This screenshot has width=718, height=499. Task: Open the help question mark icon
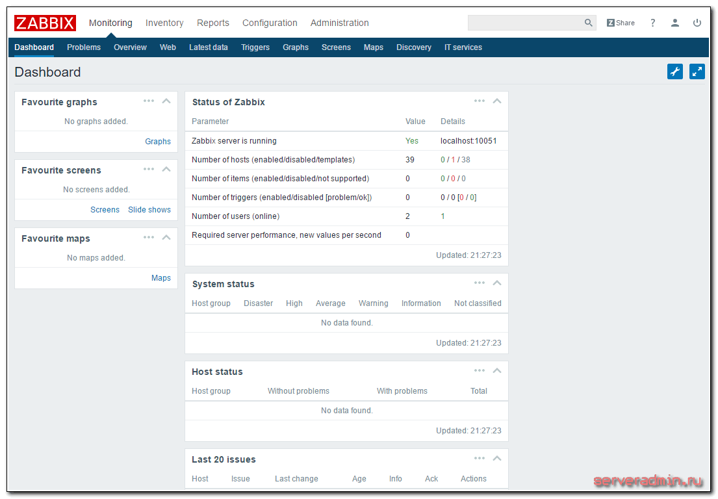652,23
